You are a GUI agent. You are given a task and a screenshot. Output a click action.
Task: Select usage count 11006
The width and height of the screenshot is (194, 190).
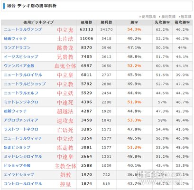(86, 38)
